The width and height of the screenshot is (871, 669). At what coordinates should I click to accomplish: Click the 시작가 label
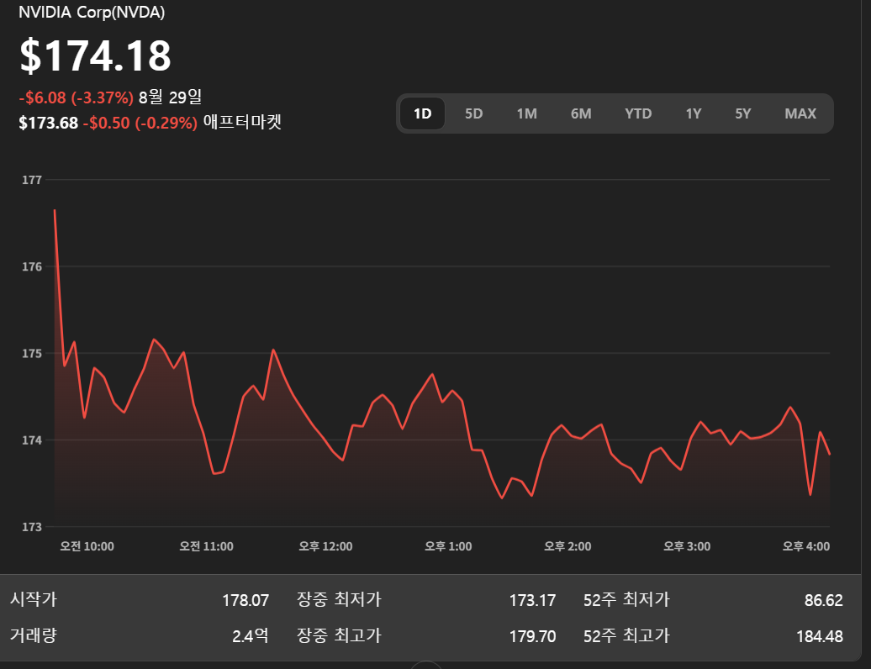point(34,599)
